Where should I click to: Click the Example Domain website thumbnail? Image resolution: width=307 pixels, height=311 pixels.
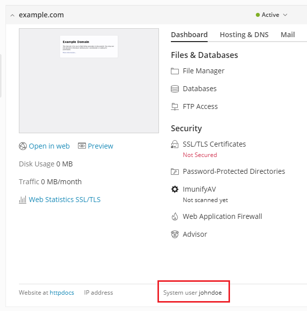89,81
